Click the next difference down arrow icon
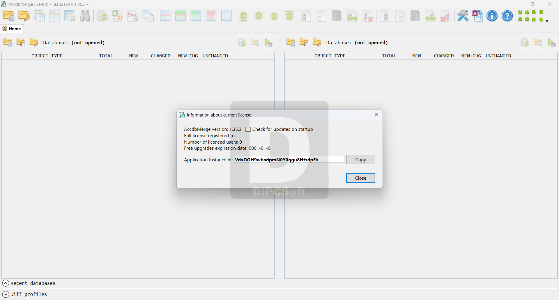This screenshot has width=559, height=300. coord(259,16)
